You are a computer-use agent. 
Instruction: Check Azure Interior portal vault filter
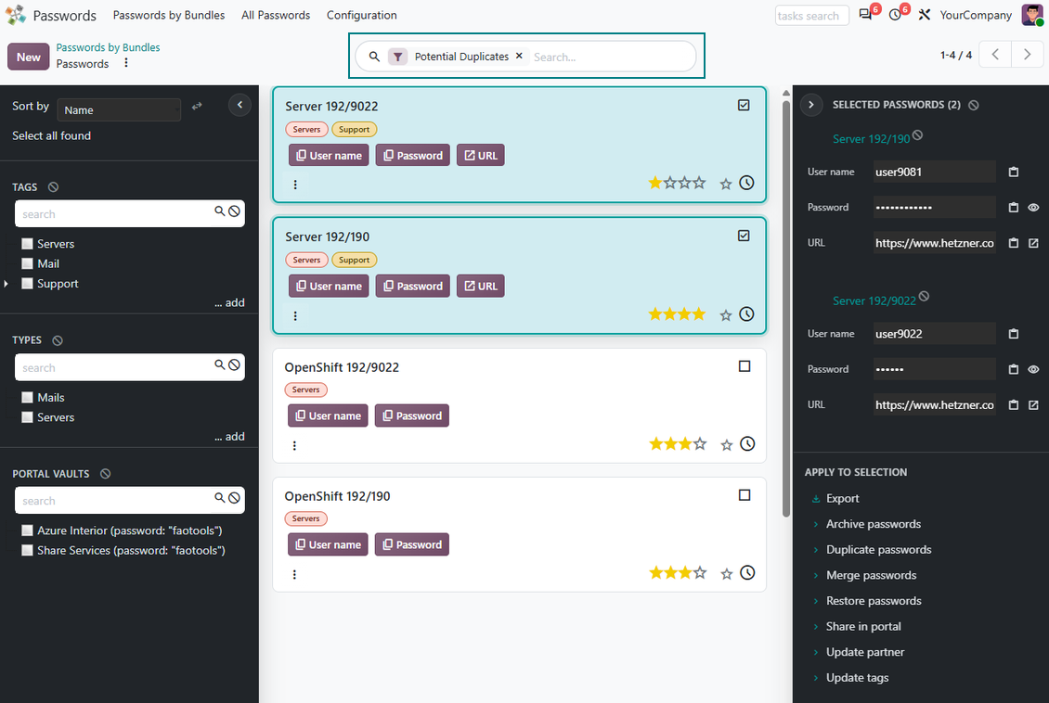(x=27, y=530)
